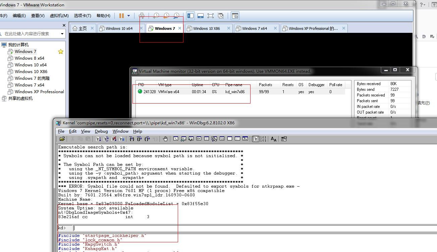Open the Command window icon in WinDbg toolbar
Image resolution: width=437 pixels, height=252 pixels.
tap(175, 139)
